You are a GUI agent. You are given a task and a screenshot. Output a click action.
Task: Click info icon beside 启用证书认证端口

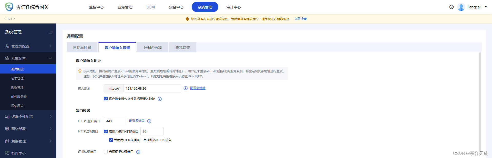point(138,152)
